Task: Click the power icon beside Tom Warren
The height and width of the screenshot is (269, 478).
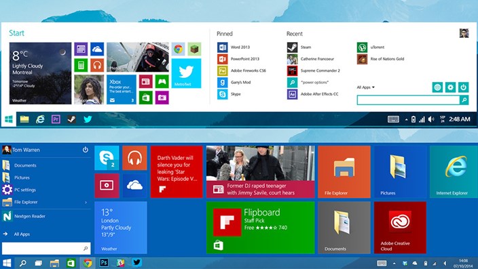Action: coord(86,150)
